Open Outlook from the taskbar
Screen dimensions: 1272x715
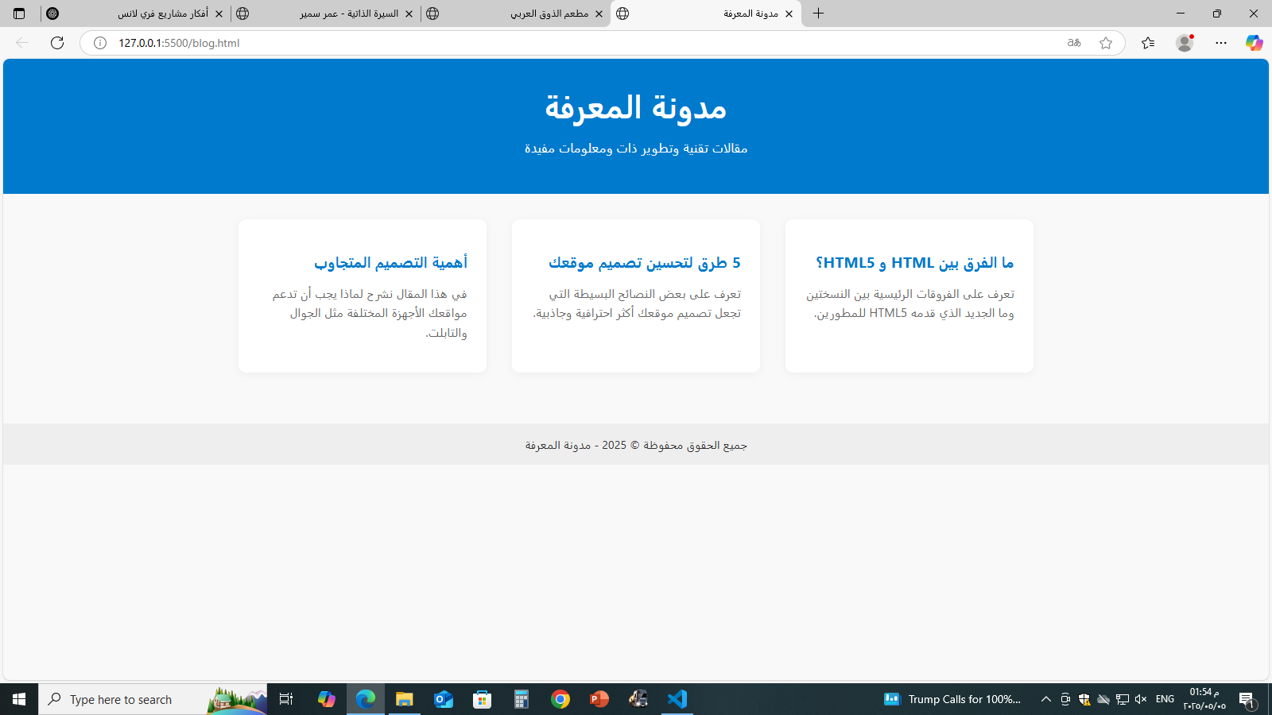click(x=444, y=699)
